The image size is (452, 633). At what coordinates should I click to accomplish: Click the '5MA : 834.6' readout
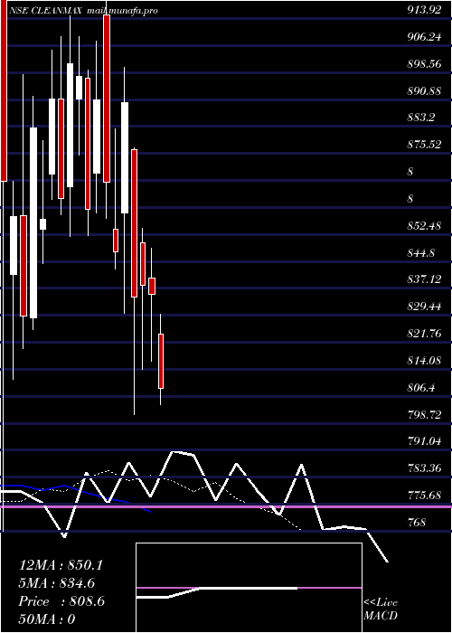[58, 583]
